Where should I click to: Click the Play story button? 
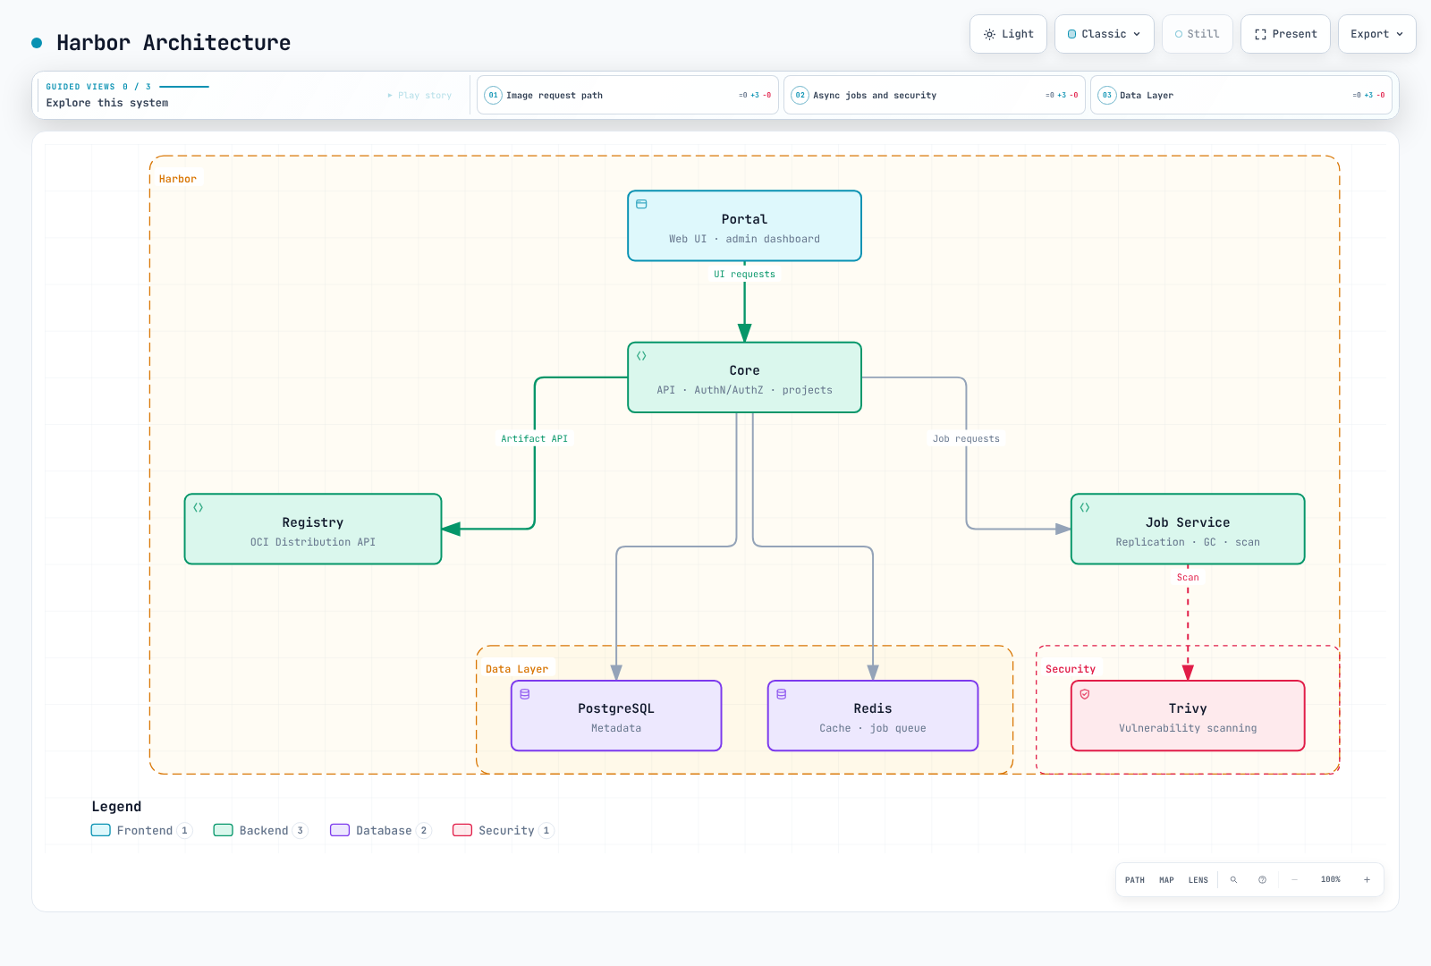click(419, 95)
